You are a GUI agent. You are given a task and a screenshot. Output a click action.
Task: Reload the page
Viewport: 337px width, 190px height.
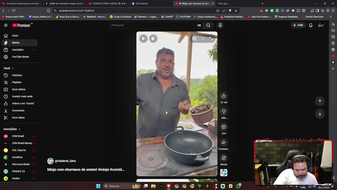[x=14, y=11]
